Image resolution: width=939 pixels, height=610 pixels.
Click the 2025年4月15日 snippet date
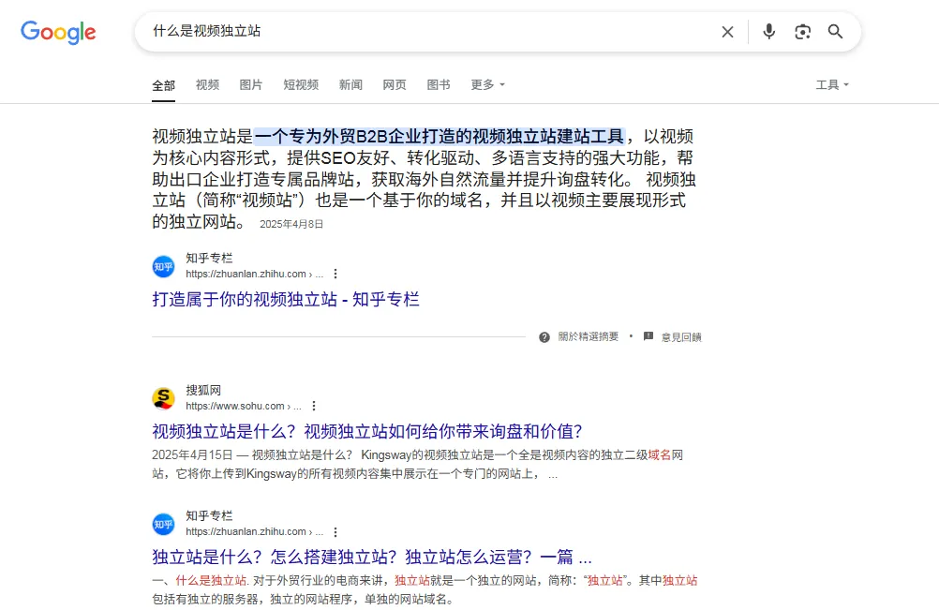(192, 455)
